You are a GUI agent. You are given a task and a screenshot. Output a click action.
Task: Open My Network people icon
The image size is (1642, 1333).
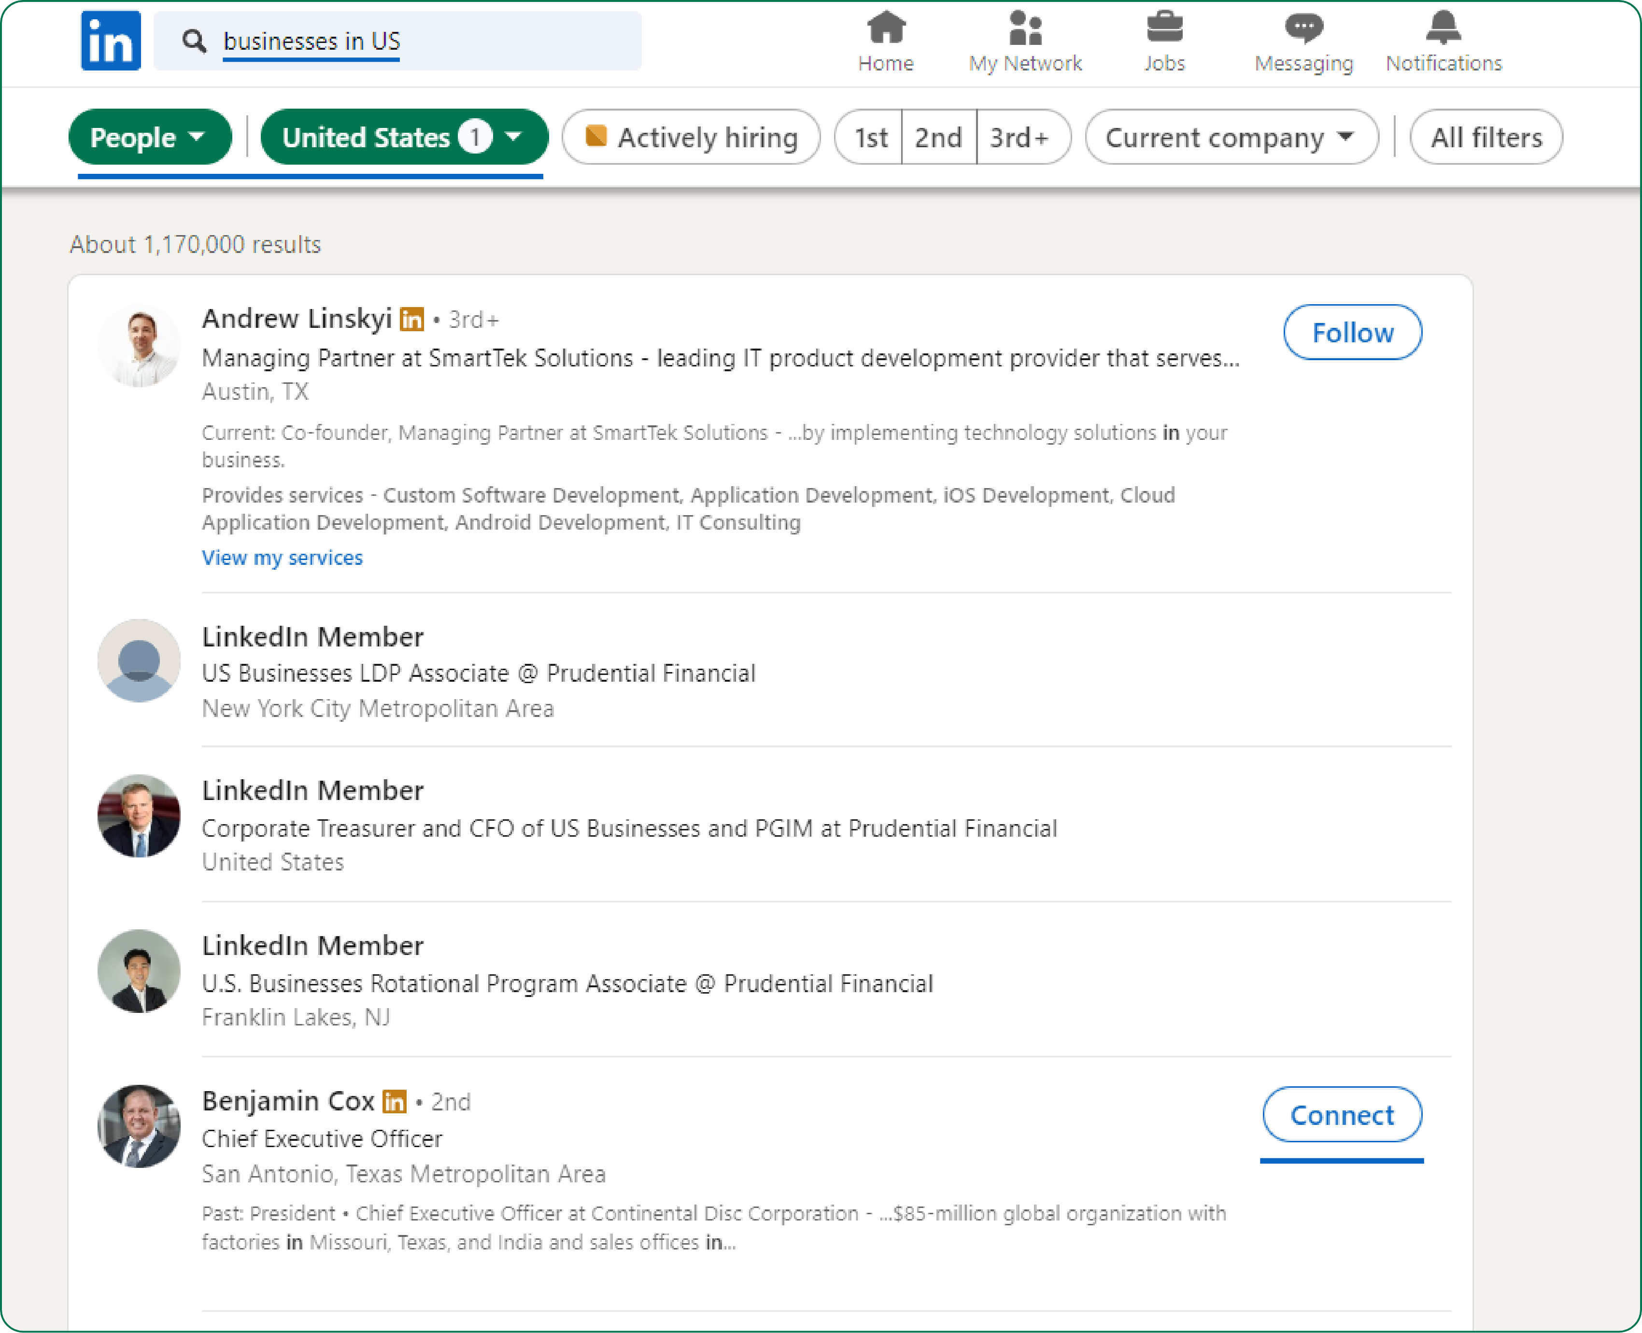click(1025, 28)
